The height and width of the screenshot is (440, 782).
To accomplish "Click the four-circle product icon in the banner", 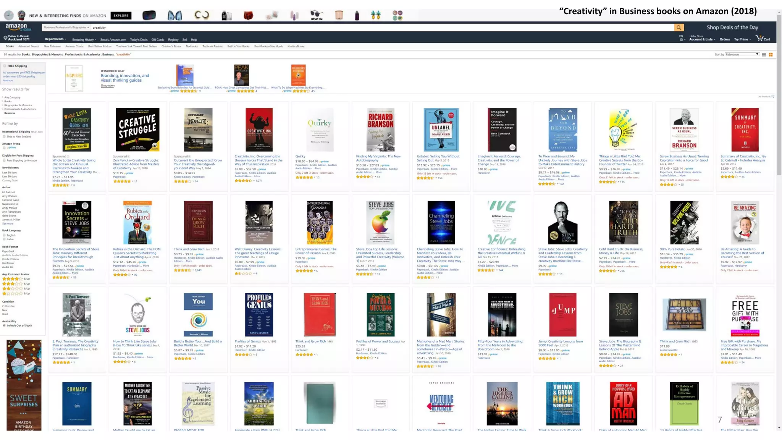I will (x=397, y=16).
